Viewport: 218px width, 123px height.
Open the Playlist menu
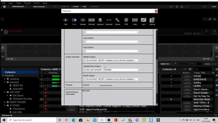(x=27, y=3)
